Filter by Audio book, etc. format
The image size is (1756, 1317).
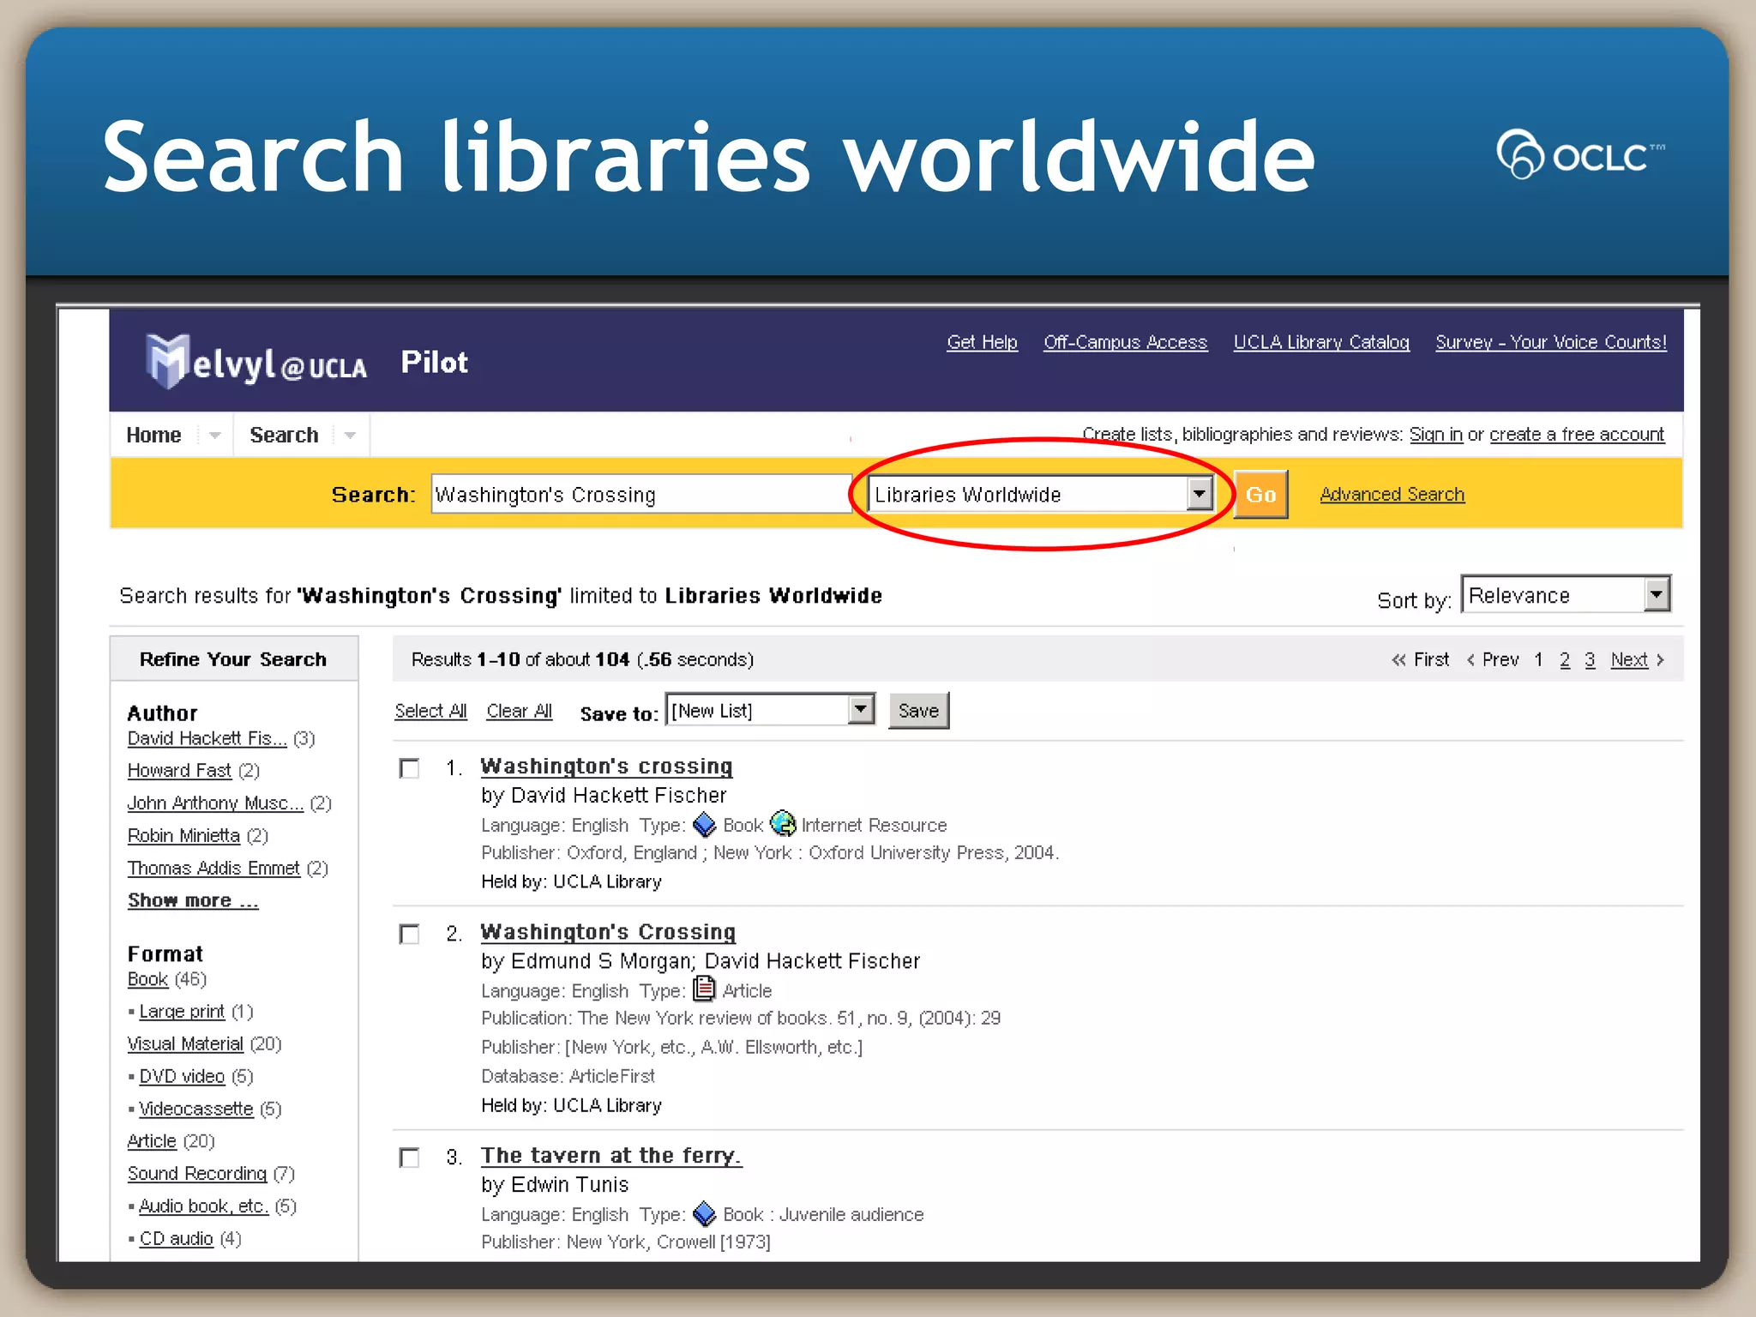204,1206
